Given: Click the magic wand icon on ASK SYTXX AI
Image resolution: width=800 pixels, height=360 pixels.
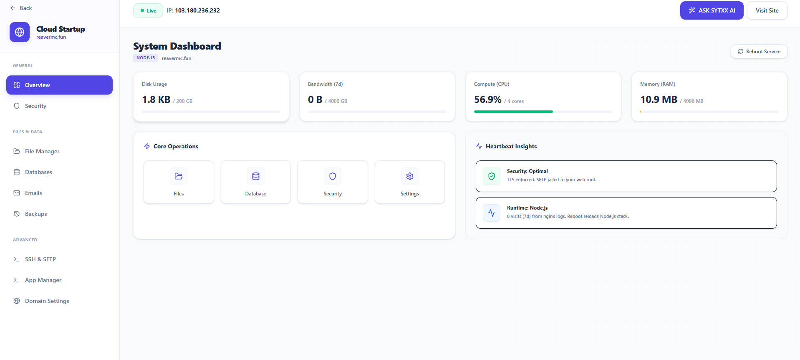Looking at the screenshot, I should [692, 10].
